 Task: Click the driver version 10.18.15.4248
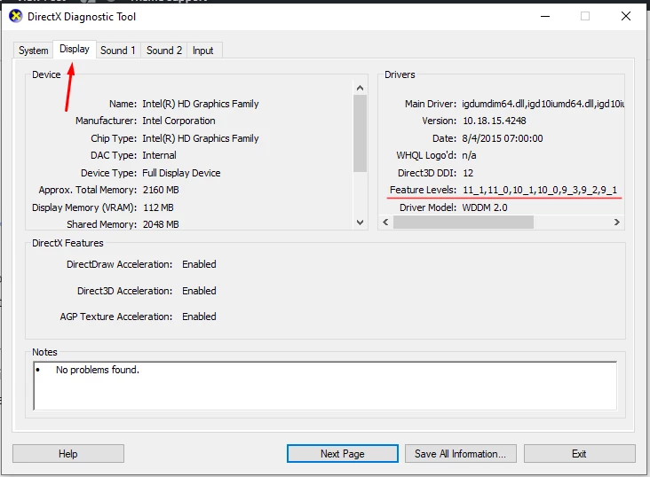pyautogui.click(x=494, y=121)
